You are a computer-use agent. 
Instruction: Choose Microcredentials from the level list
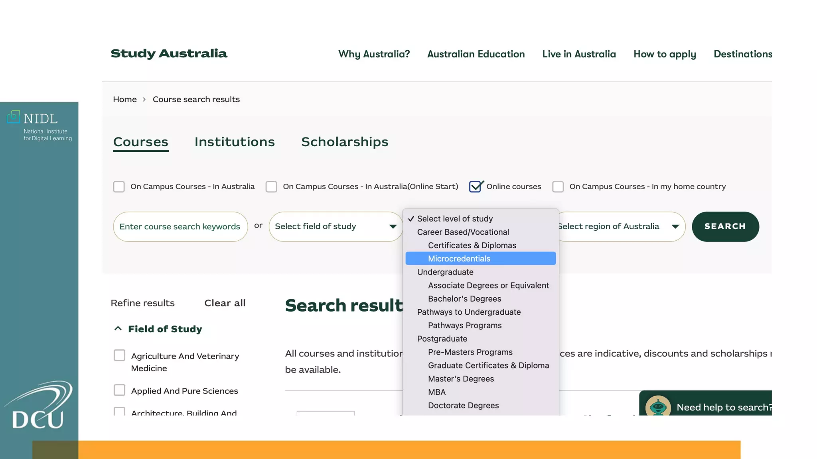point(459,259)
